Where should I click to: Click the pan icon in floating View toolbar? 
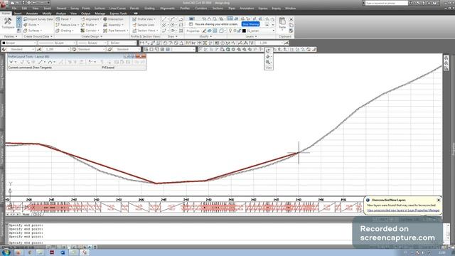click(x=268, y=57)
